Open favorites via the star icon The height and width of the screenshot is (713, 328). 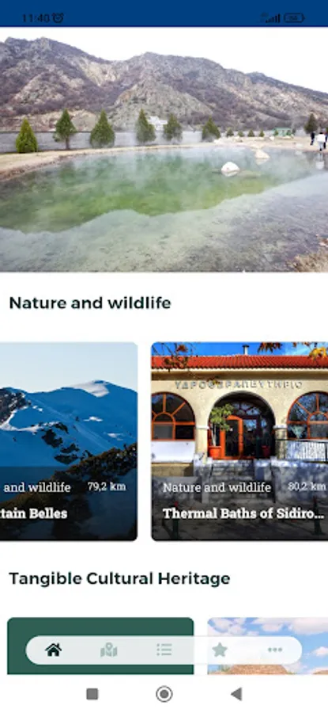[220, 650]
